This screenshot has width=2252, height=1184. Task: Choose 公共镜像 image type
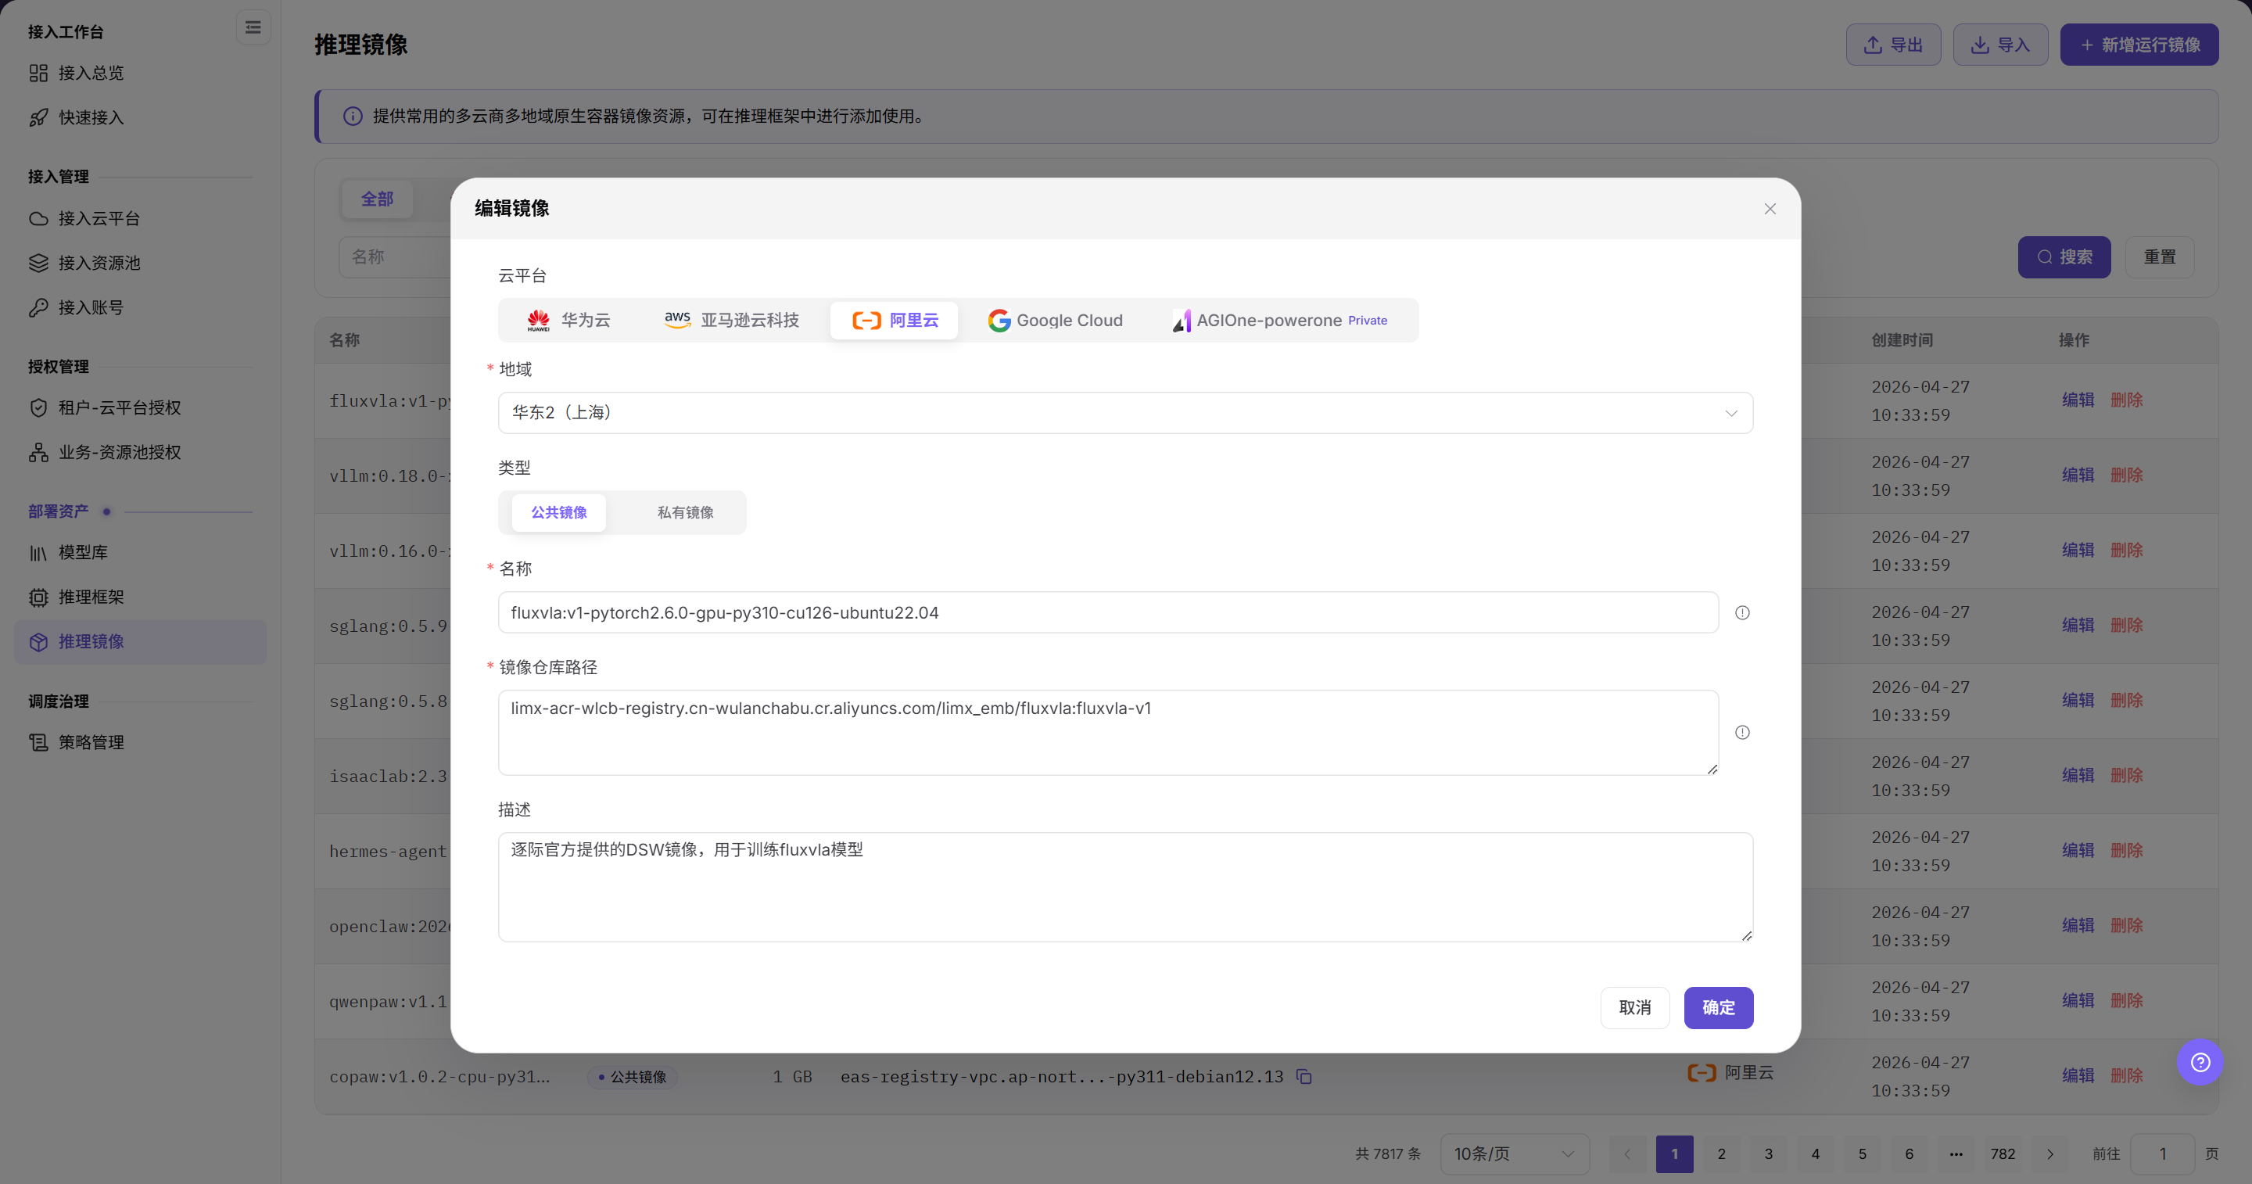[558, 512]
